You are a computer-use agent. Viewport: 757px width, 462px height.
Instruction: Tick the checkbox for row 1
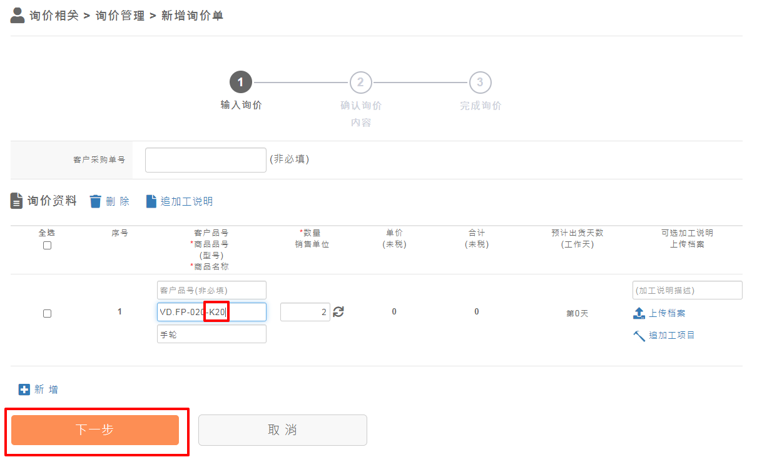[47, 314]
